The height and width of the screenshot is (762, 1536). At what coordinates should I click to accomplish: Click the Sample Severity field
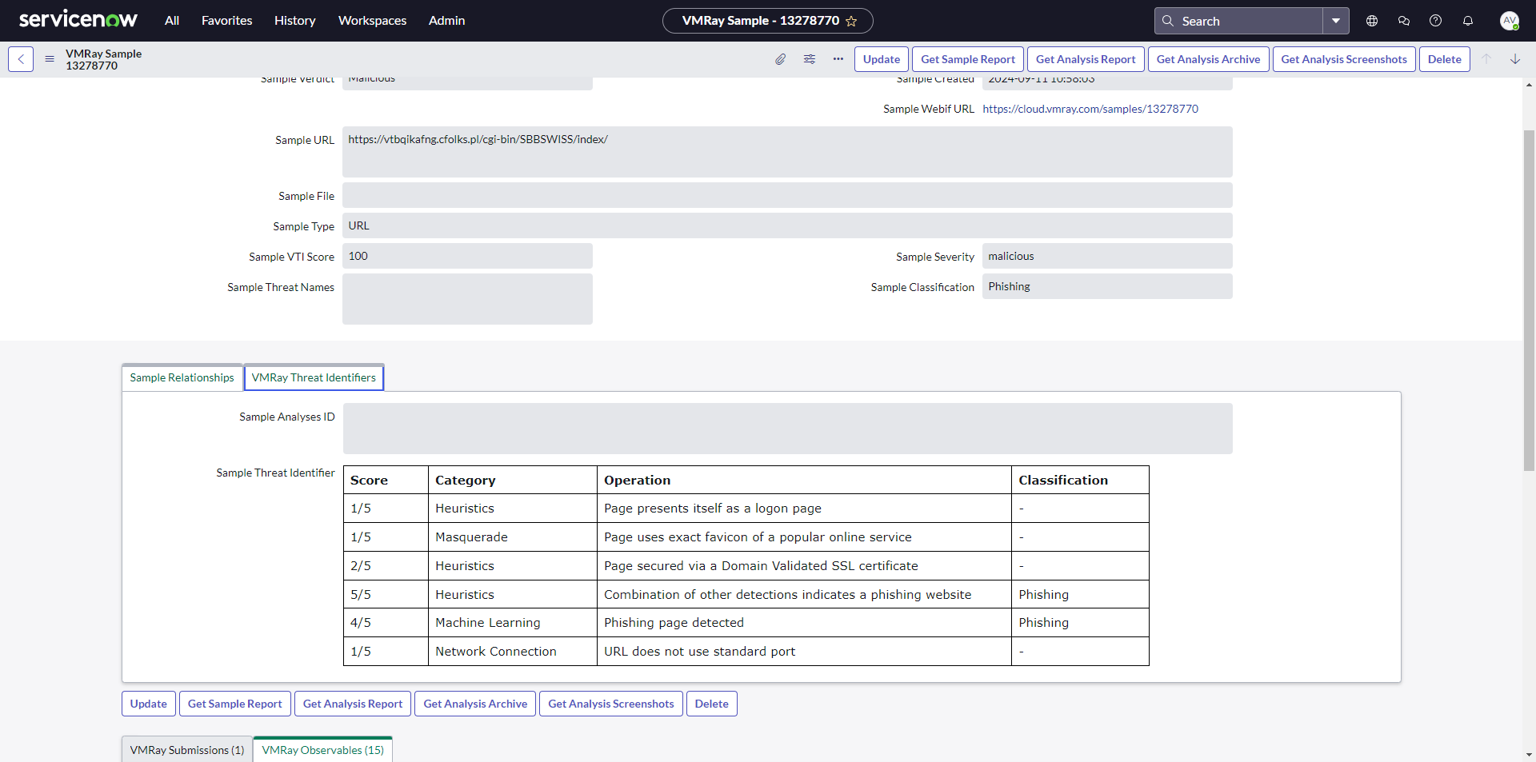coord(1107,256)
